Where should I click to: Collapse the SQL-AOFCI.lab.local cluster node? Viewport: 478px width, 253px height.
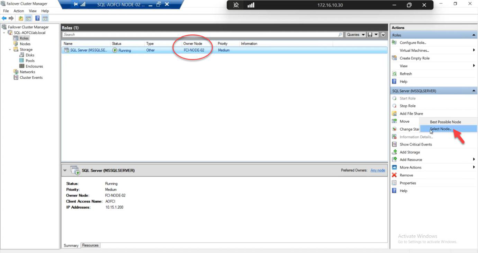4,33
